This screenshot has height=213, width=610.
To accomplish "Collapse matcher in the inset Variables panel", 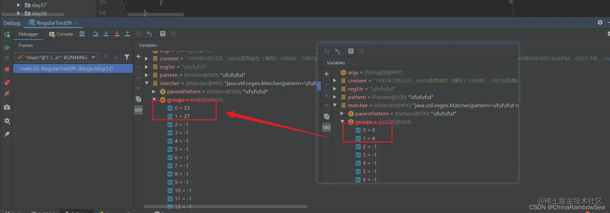I will [335, 105].
